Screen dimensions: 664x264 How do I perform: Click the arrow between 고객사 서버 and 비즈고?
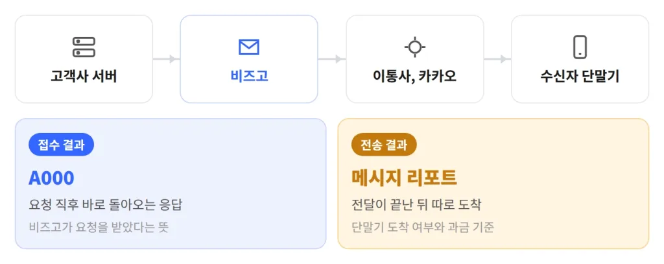[x=166, y=59]
